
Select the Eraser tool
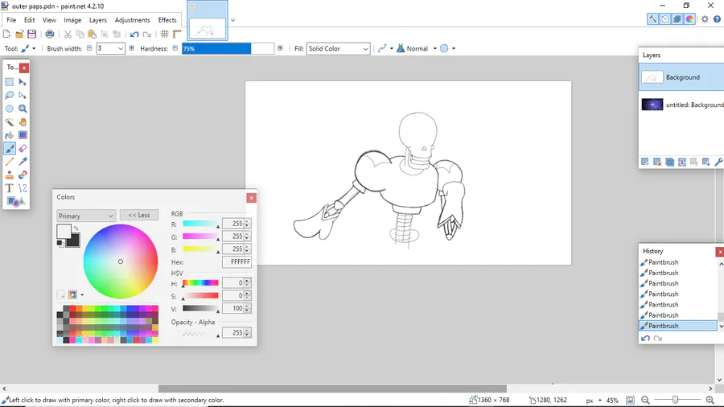point(23,149)
